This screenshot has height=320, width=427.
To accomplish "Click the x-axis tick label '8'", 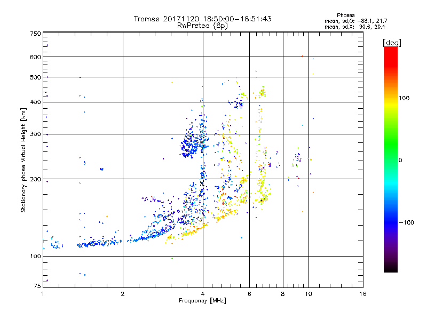I will 283,294.
